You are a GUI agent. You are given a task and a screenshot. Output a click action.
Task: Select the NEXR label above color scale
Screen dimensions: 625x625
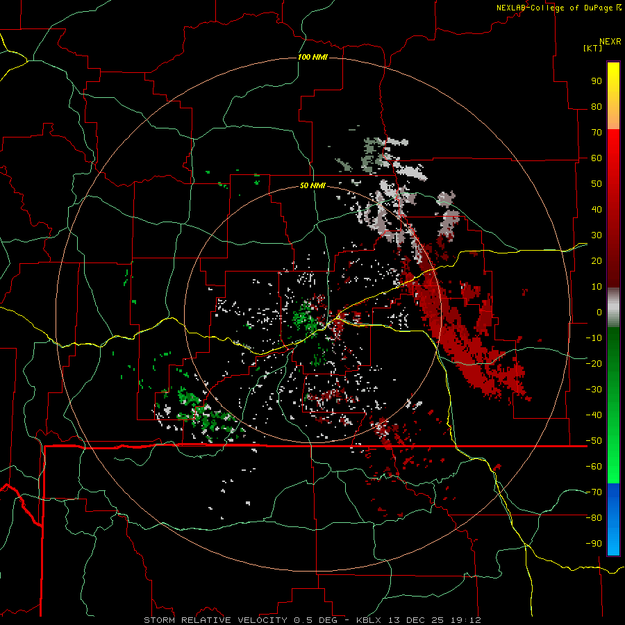click(610, 42)
